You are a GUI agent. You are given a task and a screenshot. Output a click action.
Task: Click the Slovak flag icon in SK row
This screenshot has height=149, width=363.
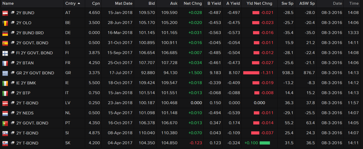(5, 143)
